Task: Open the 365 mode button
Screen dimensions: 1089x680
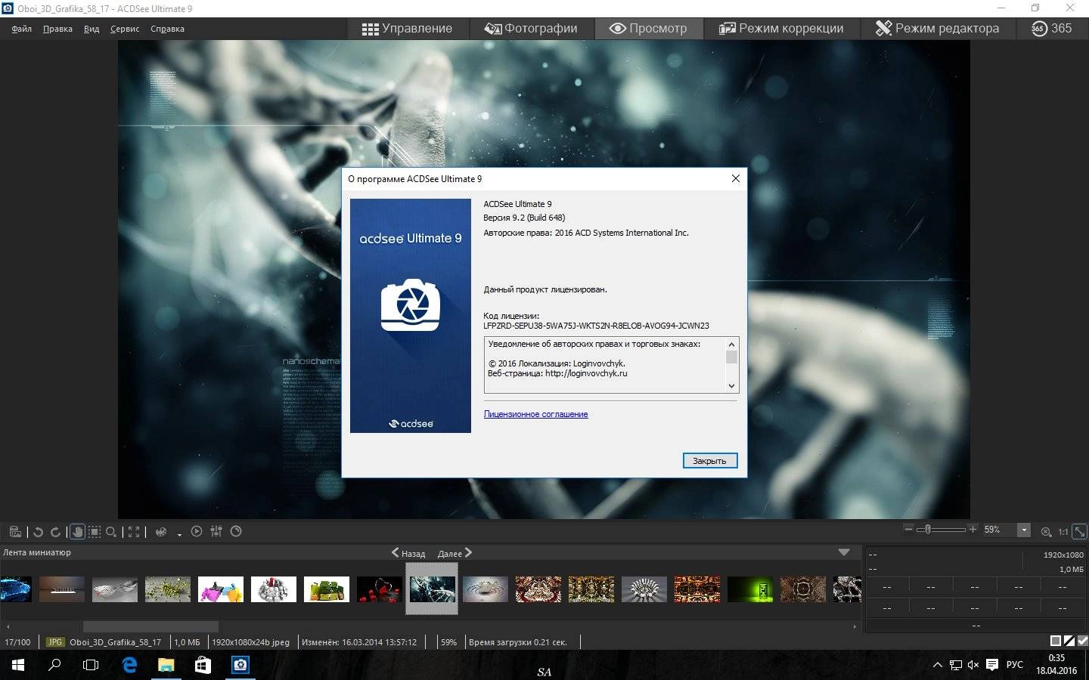Action: [x=1051, y=29]
